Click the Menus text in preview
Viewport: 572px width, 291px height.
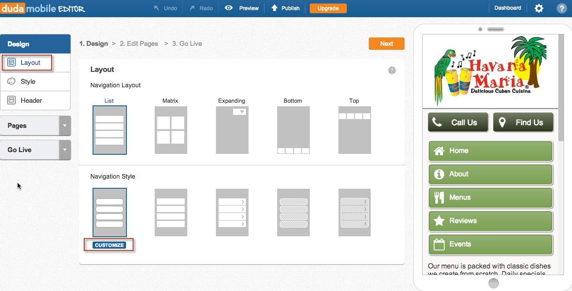click(460, 198)
